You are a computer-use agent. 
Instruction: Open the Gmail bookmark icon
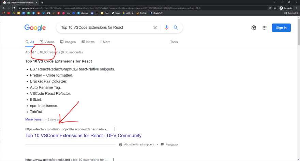click(3, 13)
